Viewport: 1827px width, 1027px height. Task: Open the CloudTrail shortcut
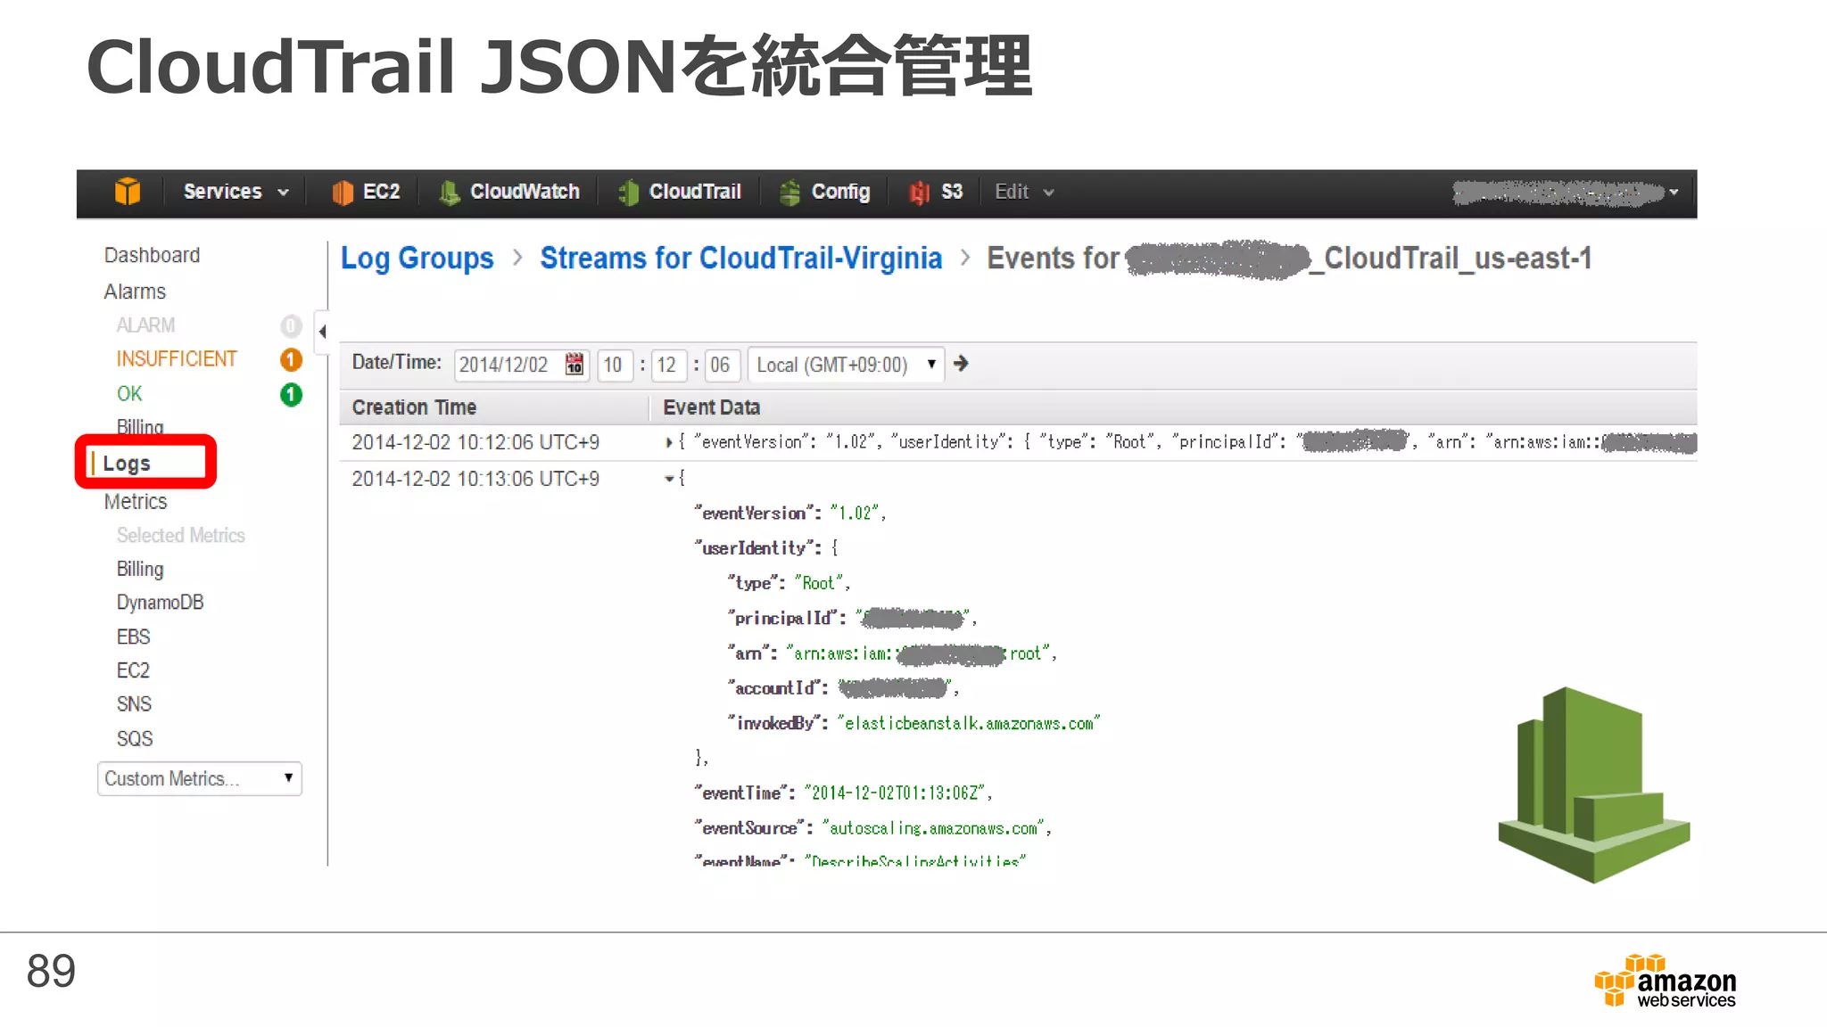click(x=680, y=192)
